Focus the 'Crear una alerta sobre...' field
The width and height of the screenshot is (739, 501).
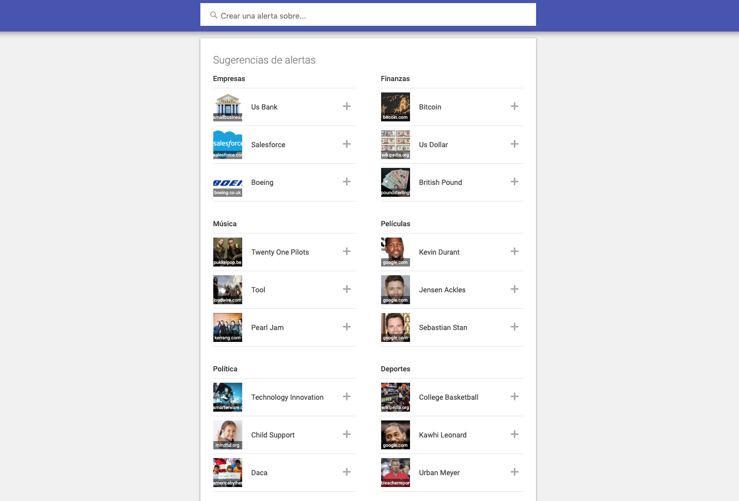[x=368, y=15]
